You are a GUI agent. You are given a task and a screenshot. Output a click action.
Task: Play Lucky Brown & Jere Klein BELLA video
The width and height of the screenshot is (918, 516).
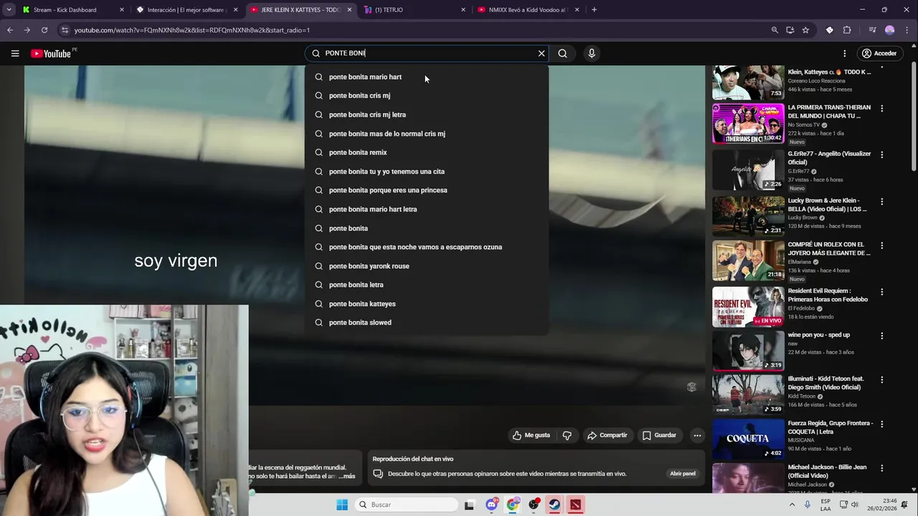748,216
